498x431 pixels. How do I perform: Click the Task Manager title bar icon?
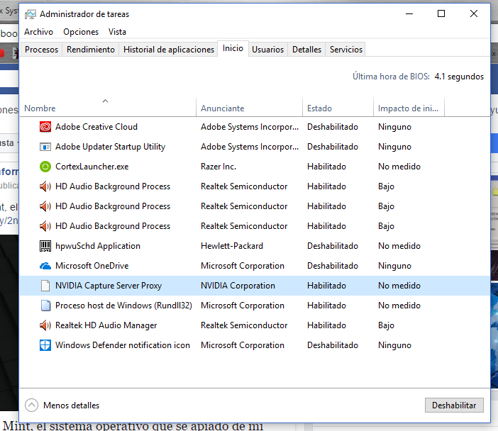31,14
